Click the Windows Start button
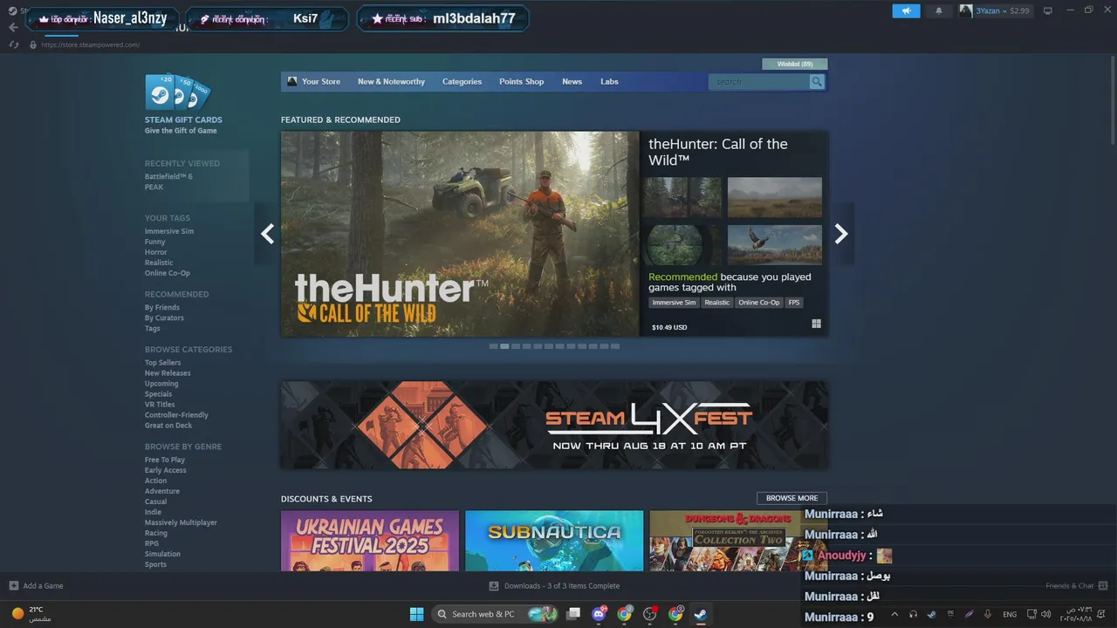The image size is (1117, 628). [x=416, y=614]
